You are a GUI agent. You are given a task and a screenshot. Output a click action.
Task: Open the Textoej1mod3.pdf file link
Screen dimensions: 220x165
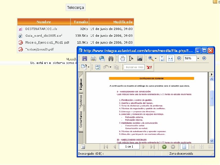(x=39, y=49)
